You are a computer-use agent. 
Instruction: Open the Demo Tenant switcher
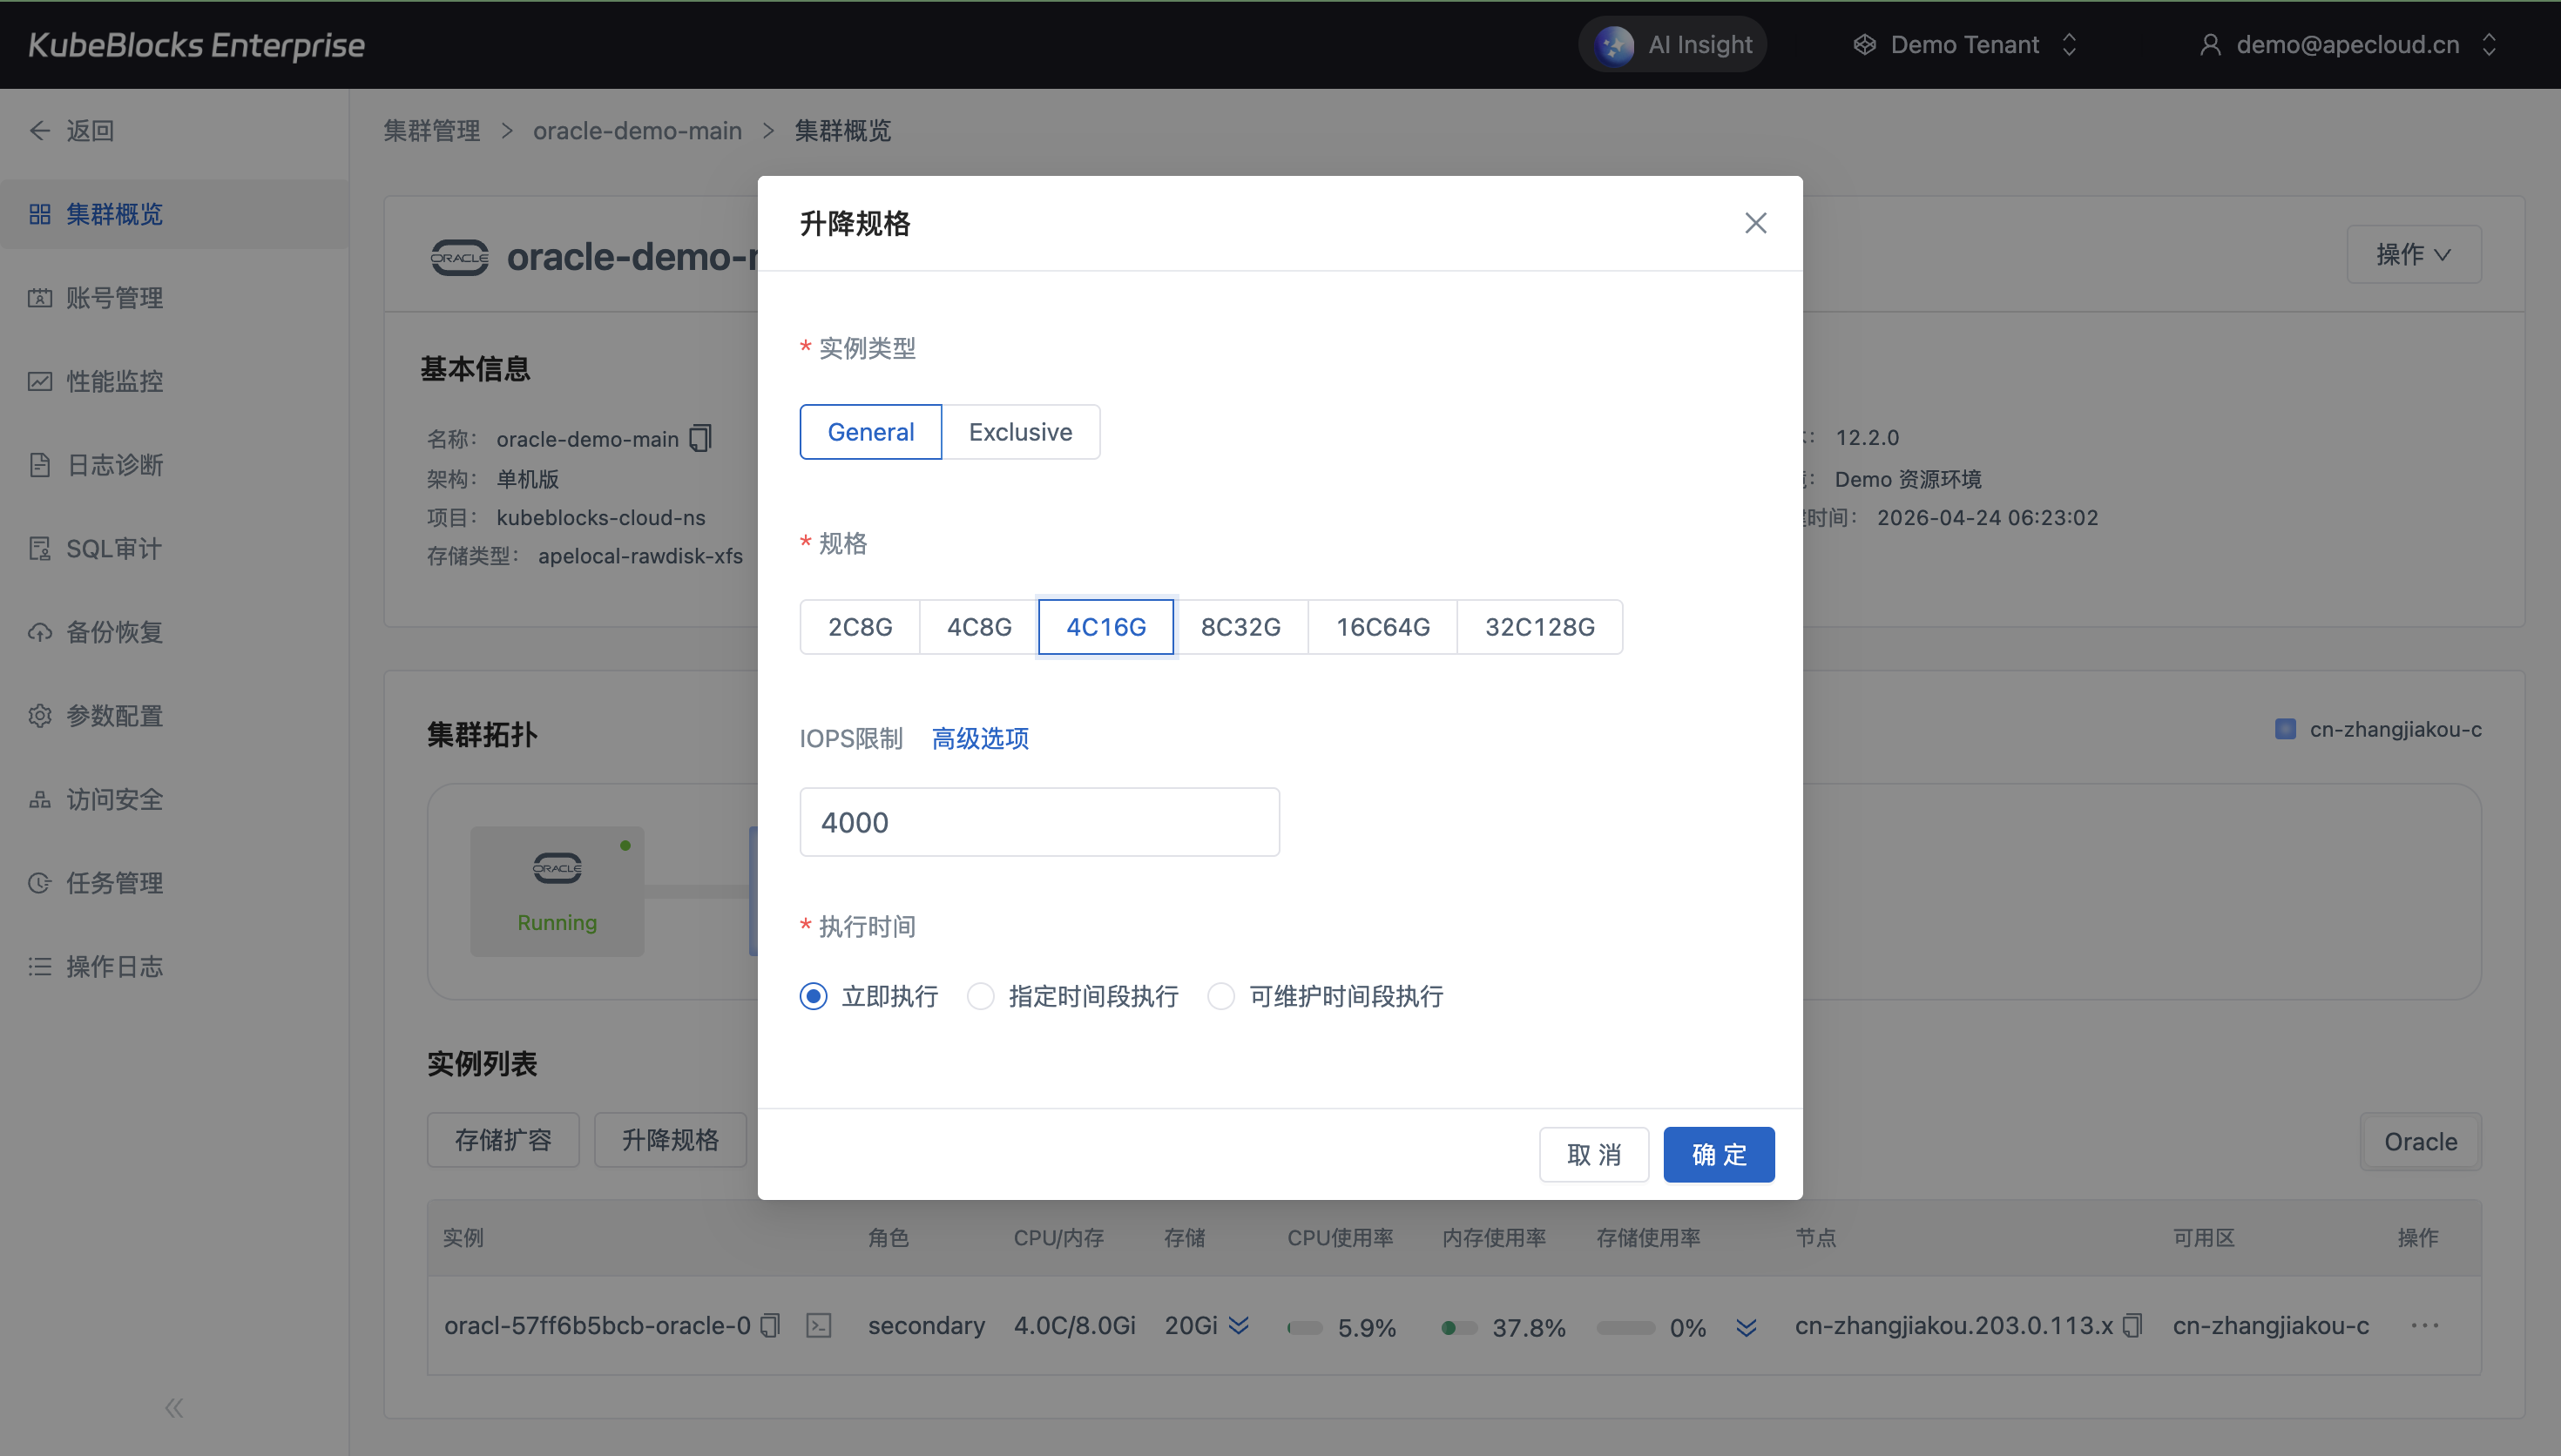(1965, 45)
